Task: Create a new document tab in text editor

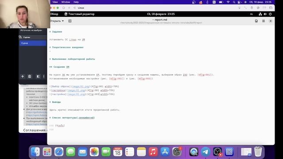Action: coord(70,21)
